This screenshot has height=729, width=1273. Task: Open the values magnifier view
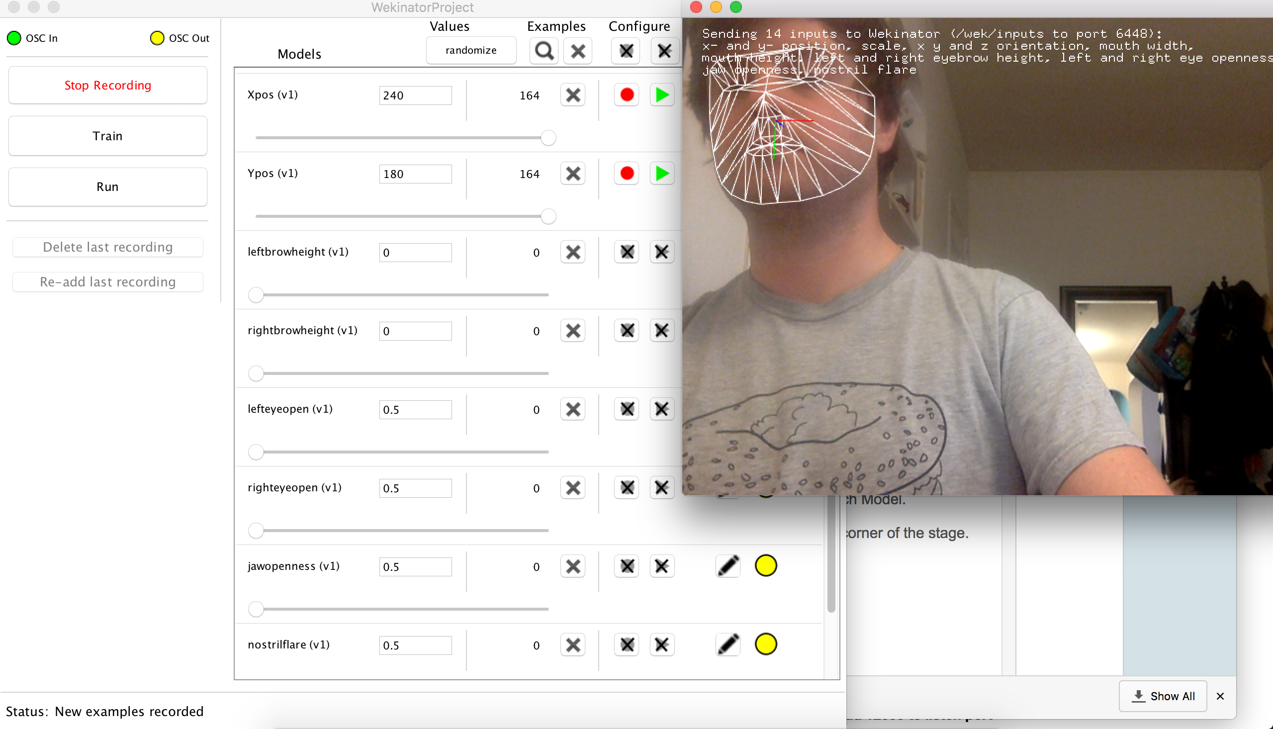pyautogui.click(x=544, y=51)
